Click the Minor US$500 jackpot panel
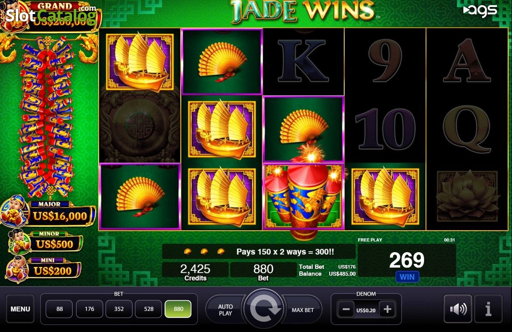512x332 pixels. click(x=46, y=242)
